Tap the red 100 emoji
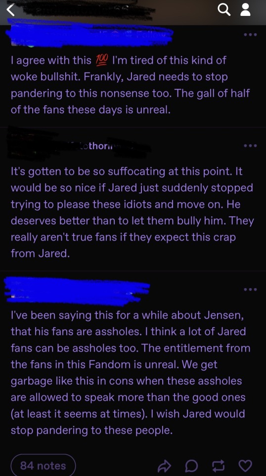Screen dimensions: 266x476 pyautogui.click(x=102, y=60)
